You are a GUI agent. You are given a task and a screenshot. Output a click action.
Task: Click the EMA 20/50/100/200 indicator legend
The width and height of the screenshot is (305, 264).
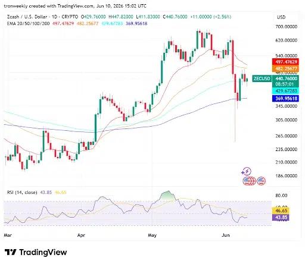(x=28, y=24)
